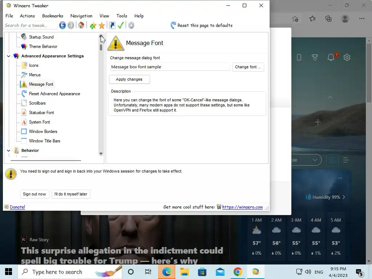
Task: Go back with the blue back arrow
Action: (x=62, y=25)
